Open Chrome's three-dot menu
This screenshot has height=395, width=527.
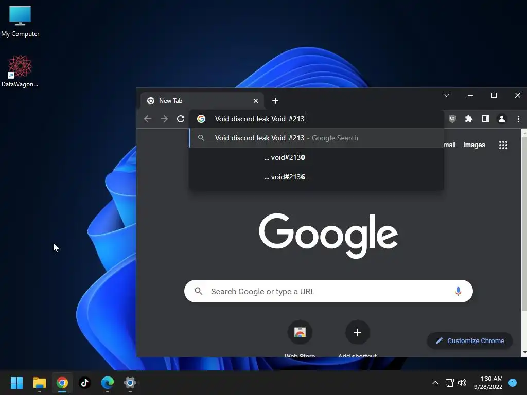(518, 119)
